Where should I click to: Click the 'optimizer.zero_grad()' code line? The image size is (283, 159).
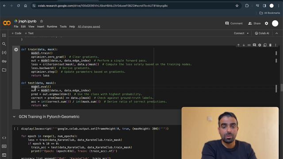point(48,57)
